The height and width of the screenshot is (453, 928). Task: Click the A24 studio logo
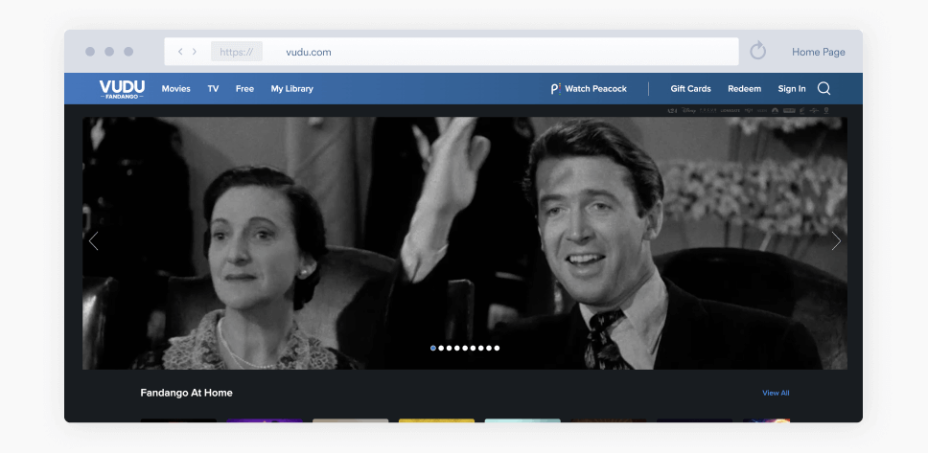(672, 110)
